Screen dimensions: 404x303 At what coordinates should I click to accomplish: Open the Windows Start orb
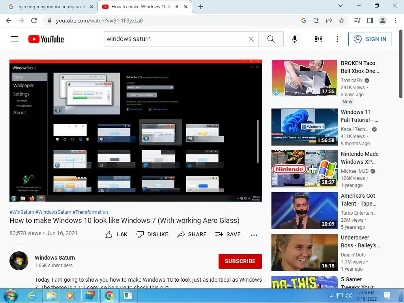[11, 296]
